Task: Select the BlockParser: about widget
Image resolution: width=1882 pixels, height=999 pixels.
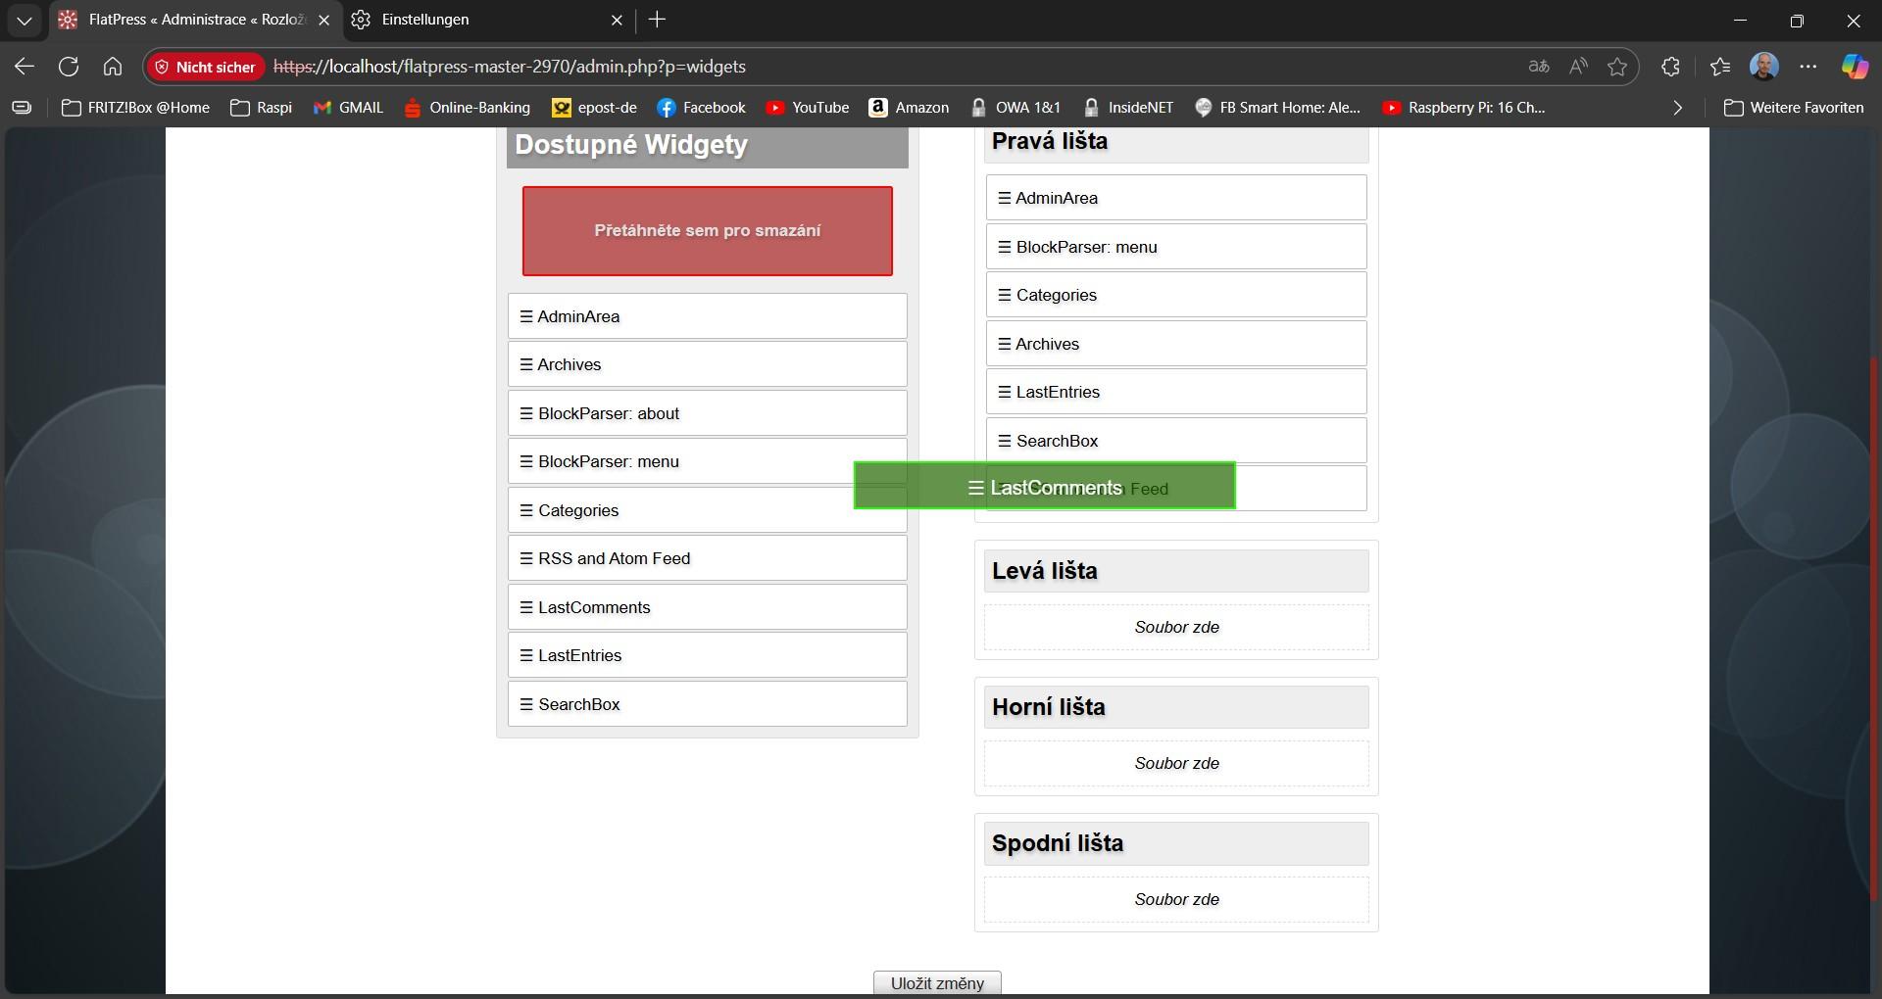Action: (x=707, y=413)
